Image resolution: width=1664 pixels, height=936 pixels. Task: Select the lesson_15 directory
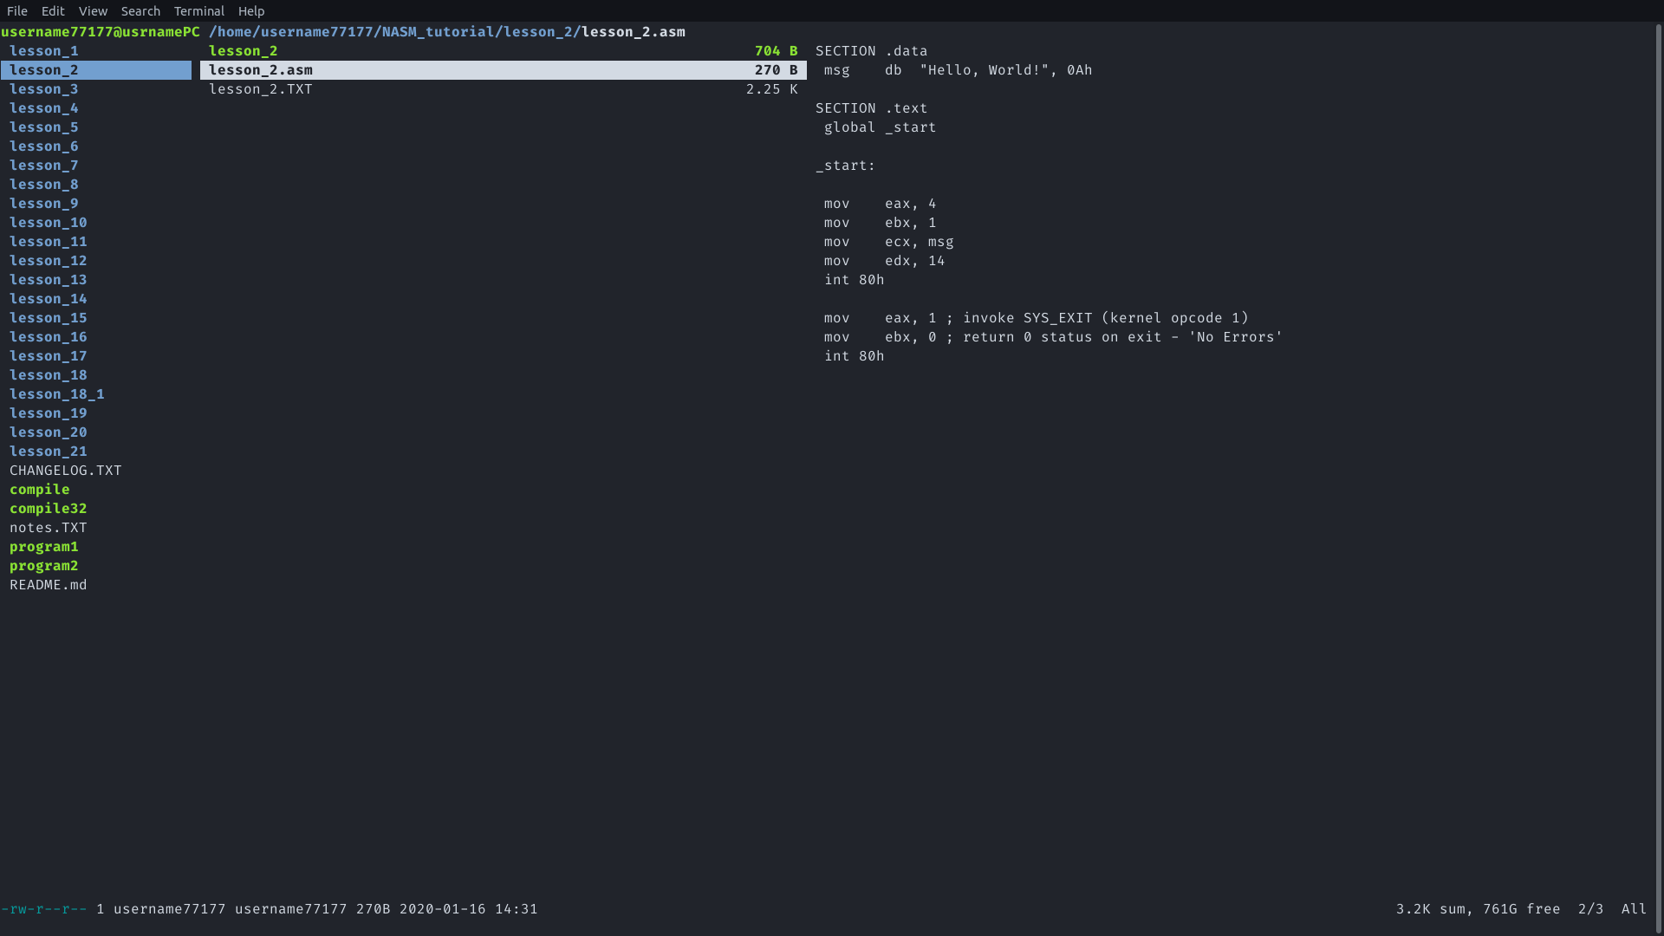tap(49, 318)
